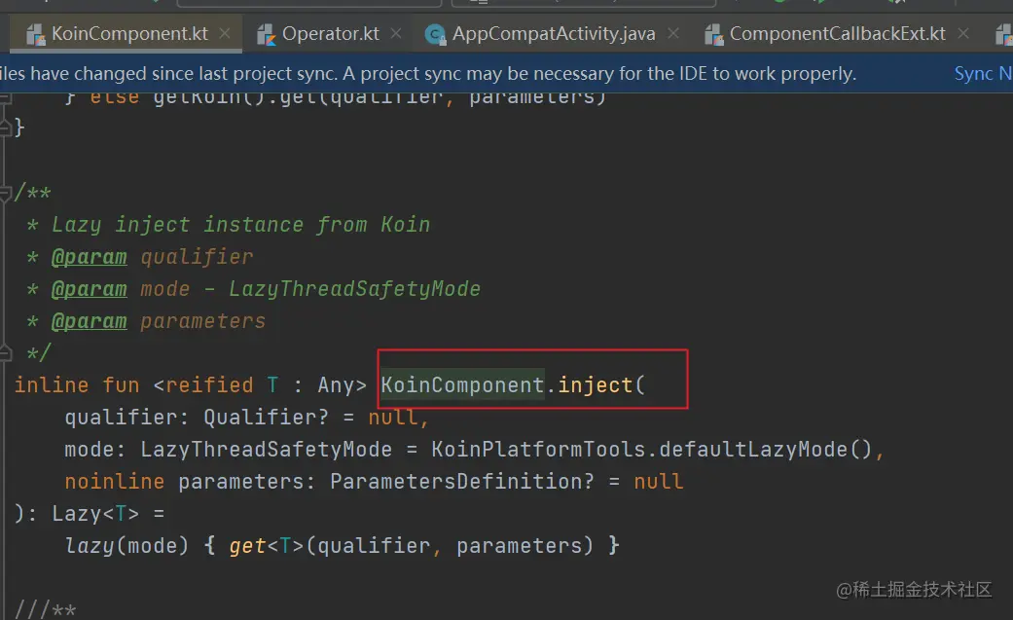Click the lazy(mode) call
1013x620 pixels.
pyautogui.click(x=127, y=546)
